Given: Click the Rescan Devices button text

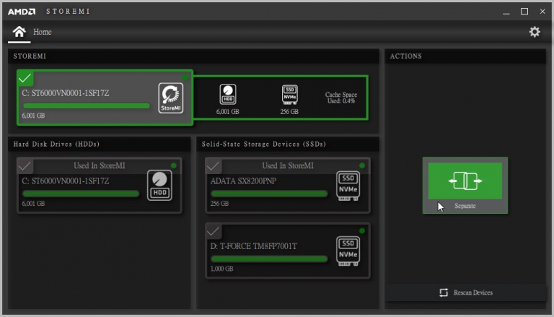Looking at the screenshot, I should coord(473,292).
